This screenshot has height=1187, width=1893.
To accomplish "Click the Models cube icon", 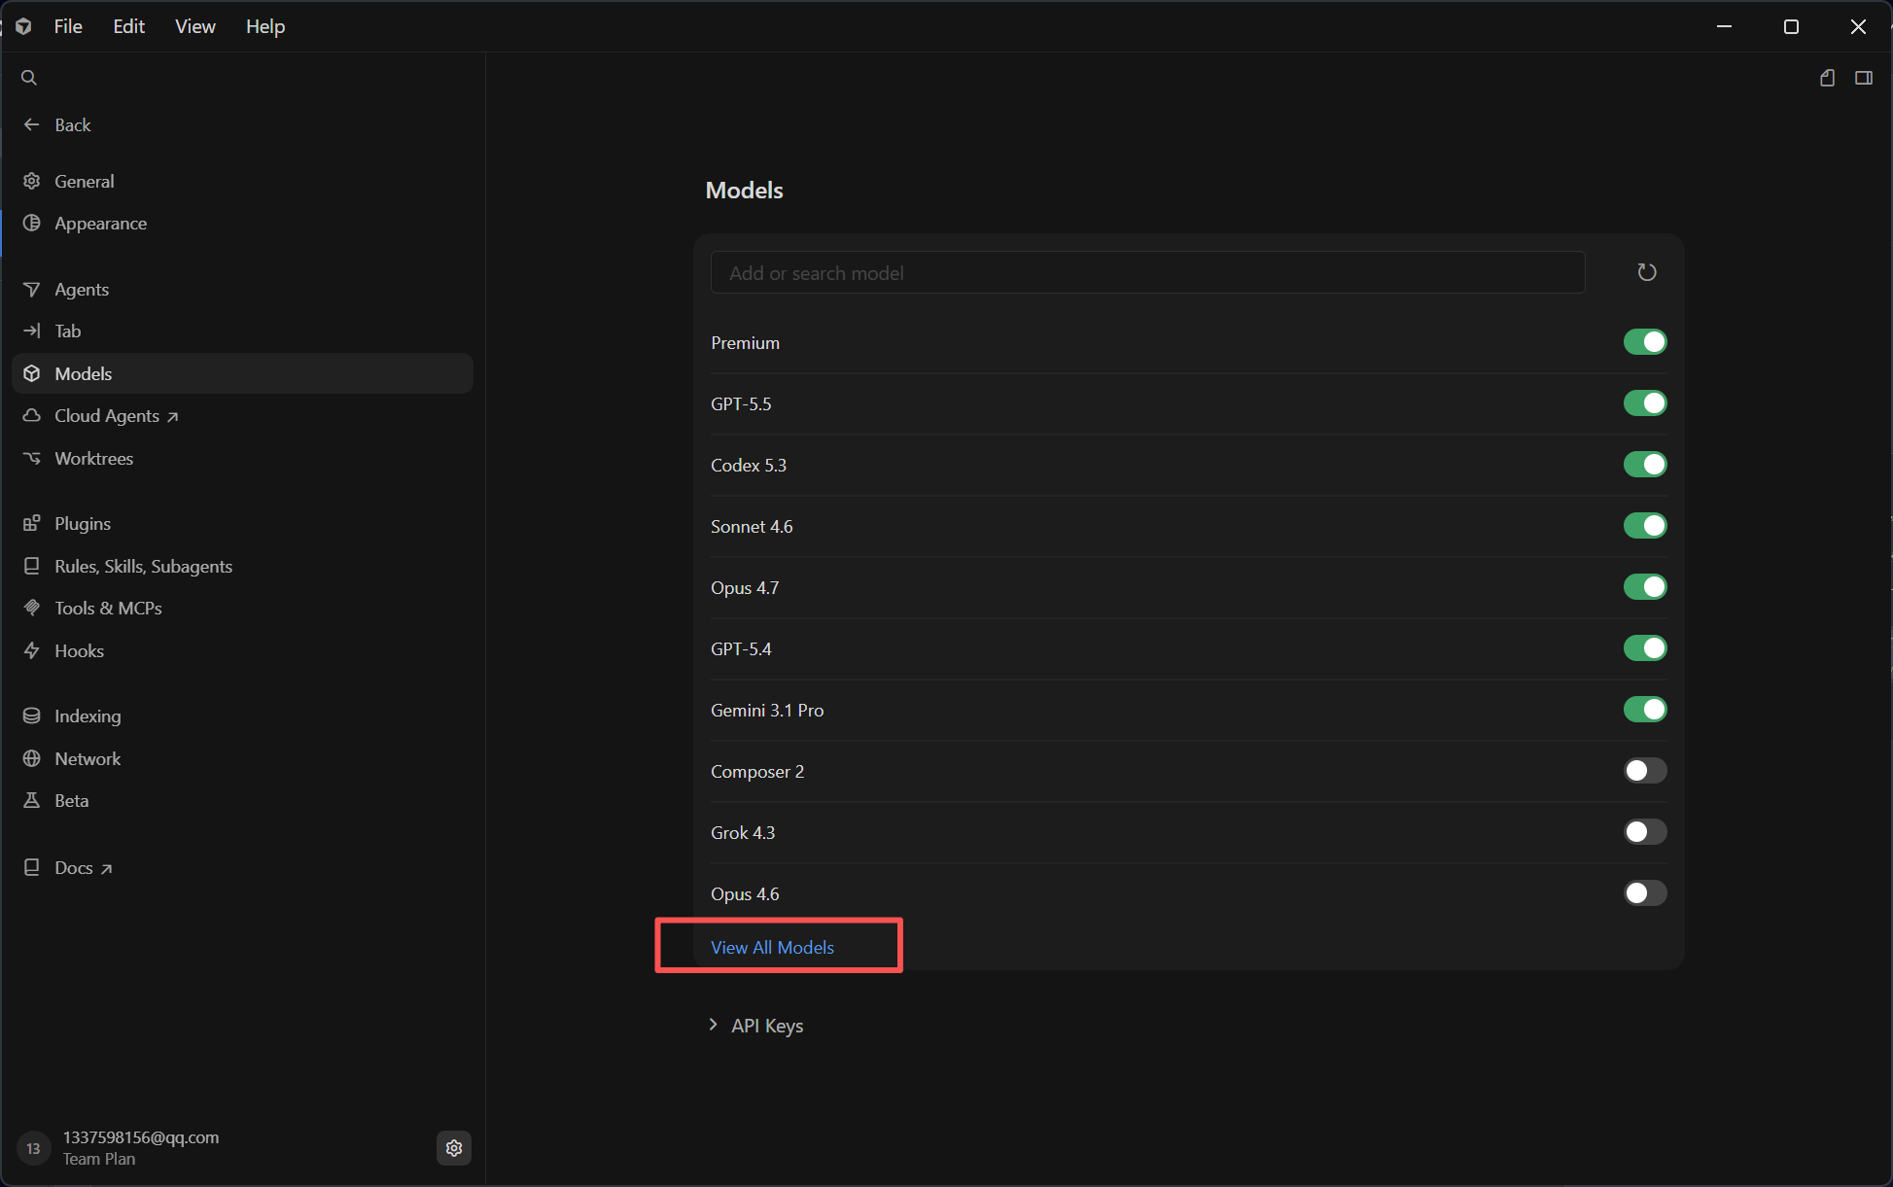I will pyautogui.click(x=32, y=373).
